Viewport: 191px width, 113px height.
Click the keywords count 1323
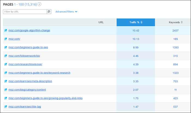click(x=175, y=73)
